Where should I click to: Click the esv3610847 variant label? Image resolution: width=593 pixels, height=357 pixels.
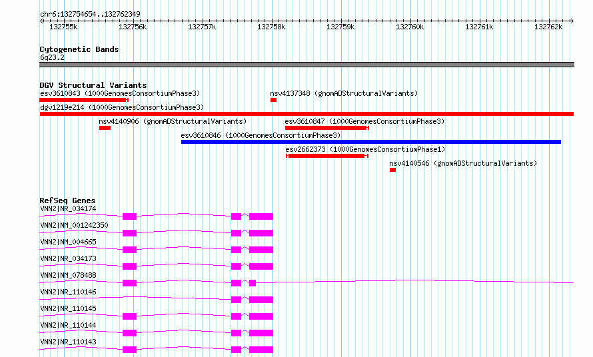(x=364, y=121)
